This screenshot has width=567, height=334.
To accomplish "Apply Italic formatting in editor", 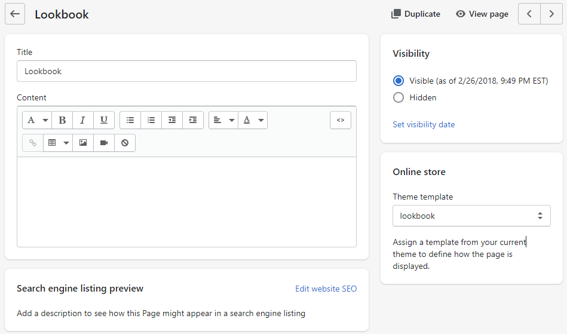I will 83,120.
